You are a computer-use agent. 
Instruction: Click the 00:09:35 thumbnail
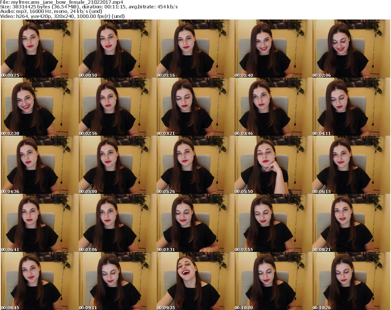tap(195, 281)
